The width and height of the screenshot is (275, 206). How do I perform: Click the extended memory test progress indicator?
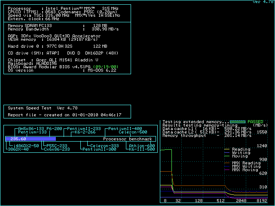point(237,122)
